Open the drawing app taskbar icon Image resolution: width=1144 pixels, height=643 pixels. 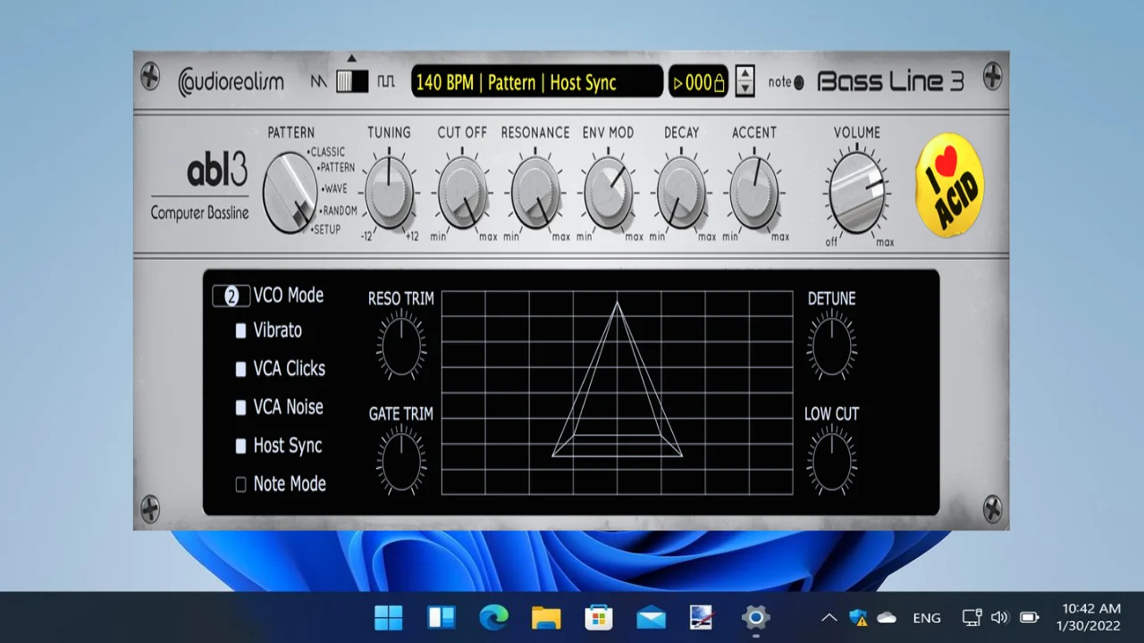[702, 617]
